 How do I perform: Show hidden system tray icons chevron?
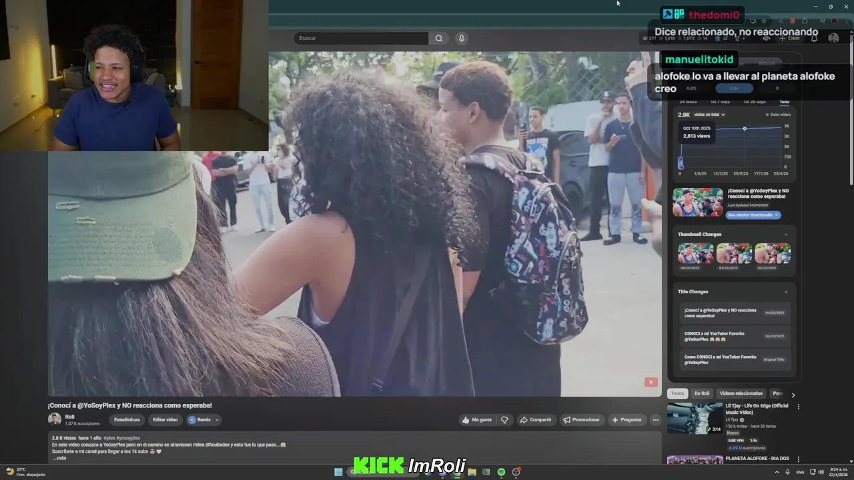tap(777, 472)
